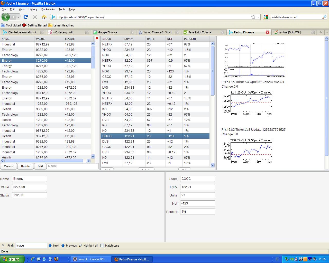The width and height of the screenshot is (329, 263).
Task: Toggle the Highlight all option
Action: [x=88, y=246]
